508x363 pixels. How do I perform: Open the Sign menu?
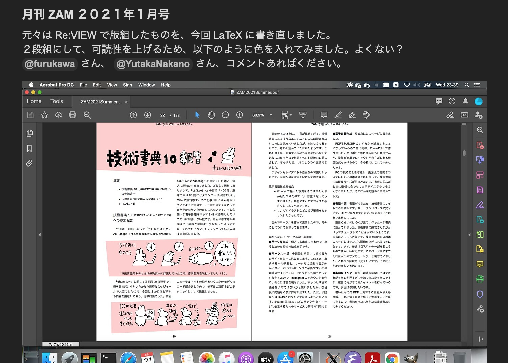(x=127, y=85)
